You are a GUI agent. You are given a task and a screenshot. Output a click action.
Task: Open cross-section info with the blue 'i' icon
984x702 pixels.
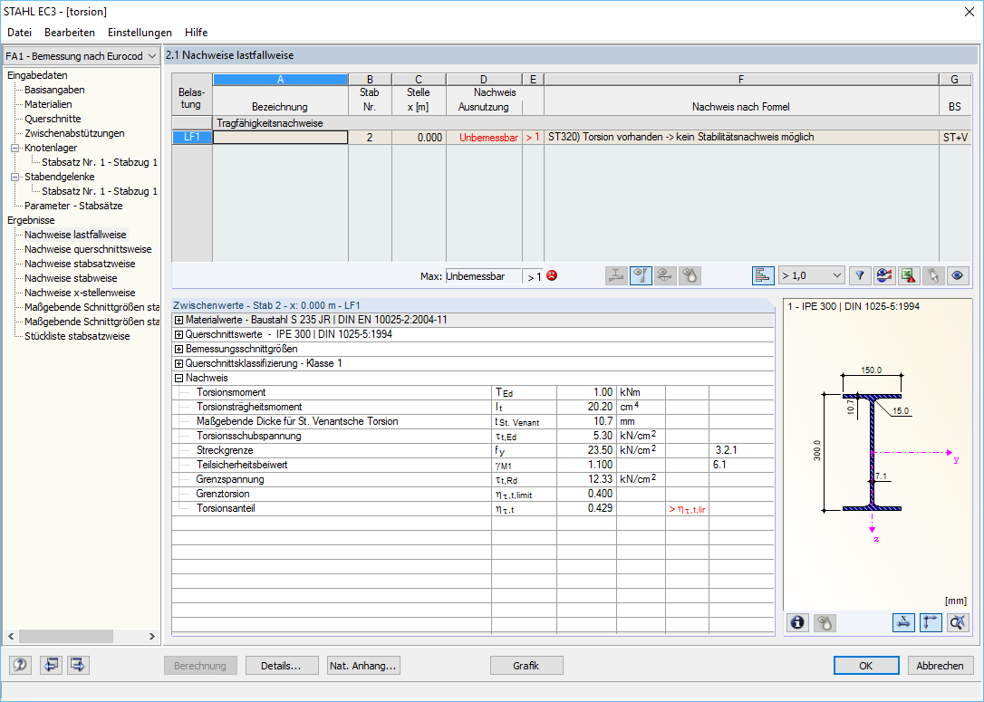tap(797, 622)
